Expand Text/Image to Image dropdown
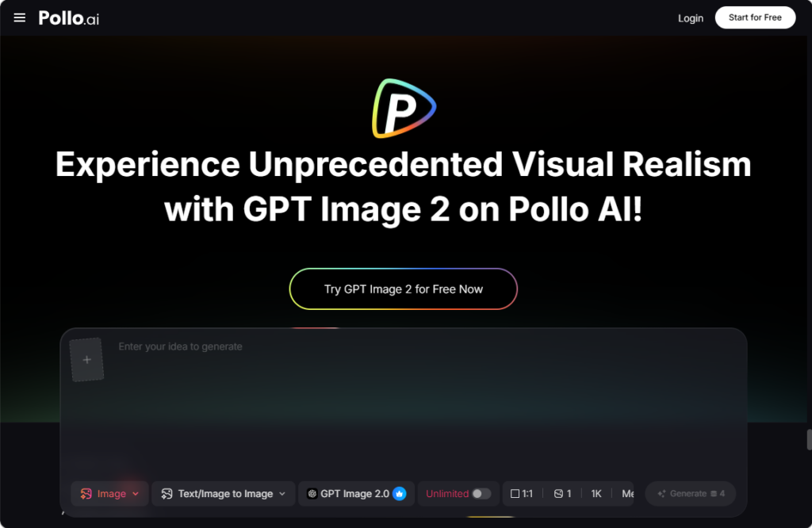 point(223,494)
